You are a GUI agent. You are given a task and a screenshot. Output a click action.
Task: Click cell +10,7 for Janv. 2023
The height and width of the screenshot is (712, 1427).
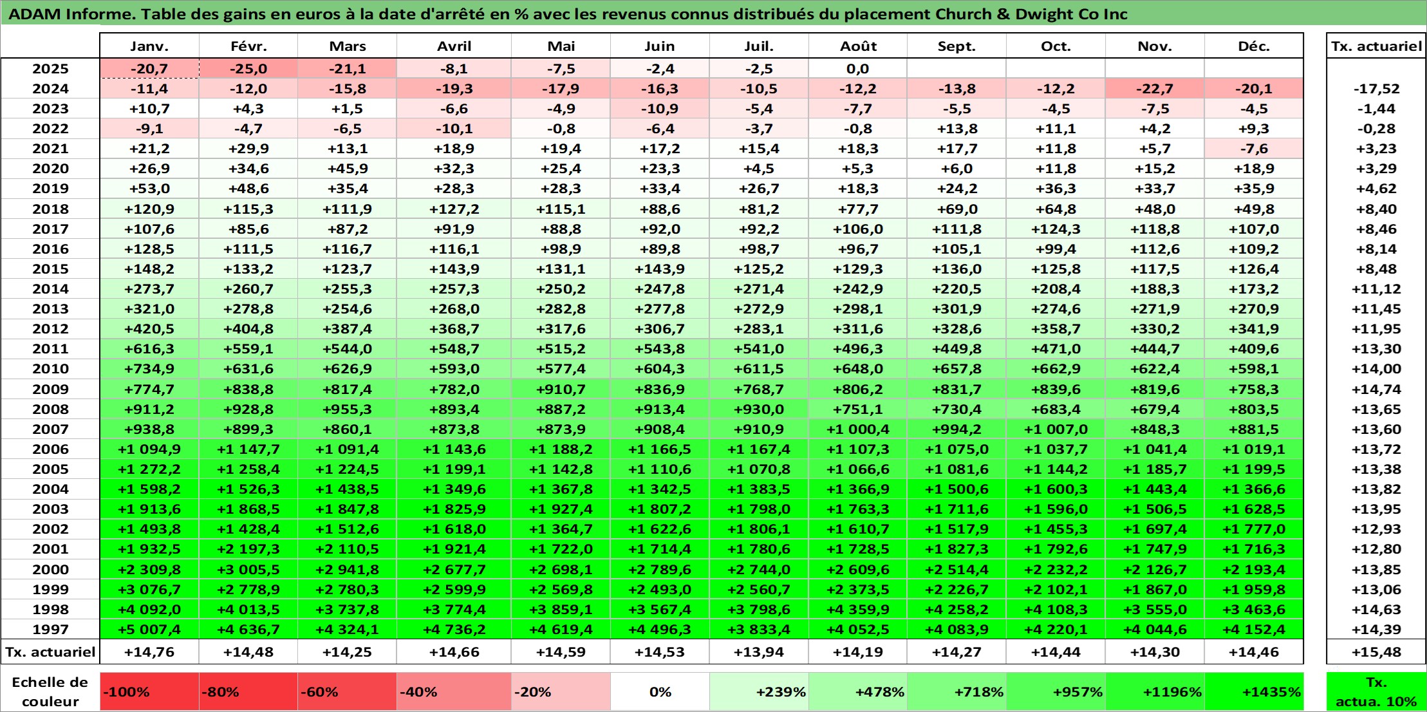(149, 109)
